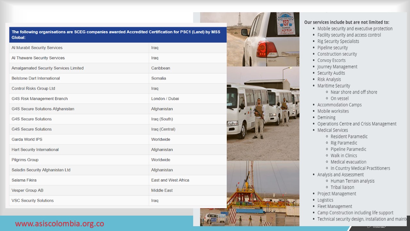
Task: Click the blue table header about PSC1 certification
Action: coord(118,35)
